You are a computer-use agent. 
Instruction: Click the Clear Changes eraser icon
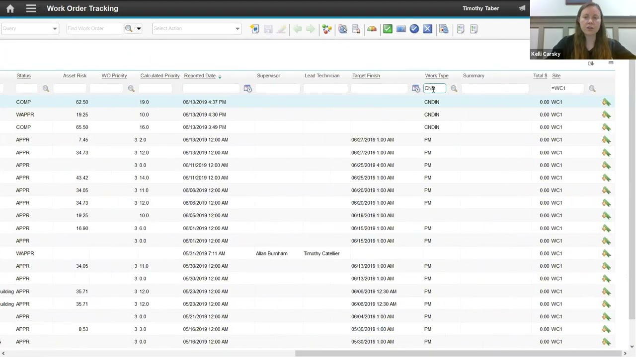point(282,29)
